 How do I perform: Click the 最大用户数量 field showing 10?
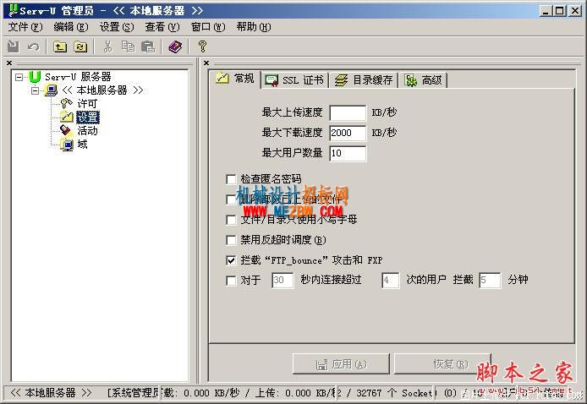[x=348, y=153]
